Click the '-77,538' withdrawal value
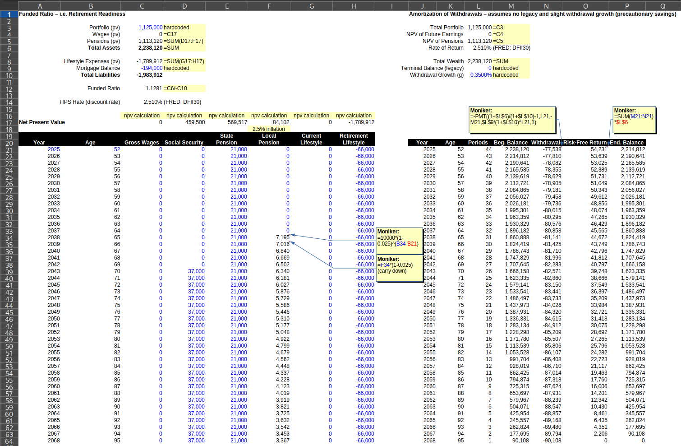681x446 pixels. coord(552,149)
